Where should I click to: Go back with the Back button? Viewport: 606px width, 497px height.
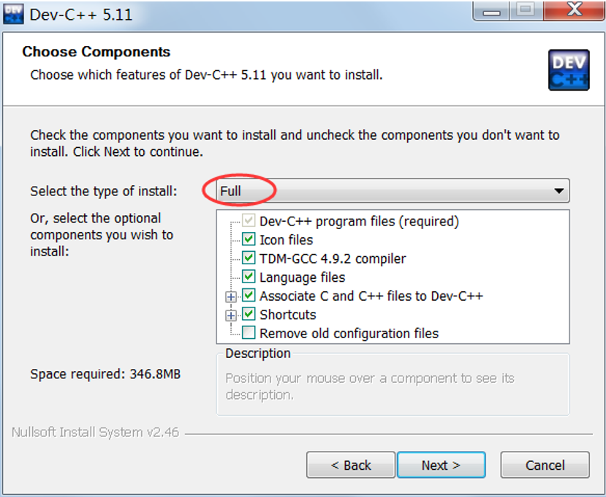point(351,465)
